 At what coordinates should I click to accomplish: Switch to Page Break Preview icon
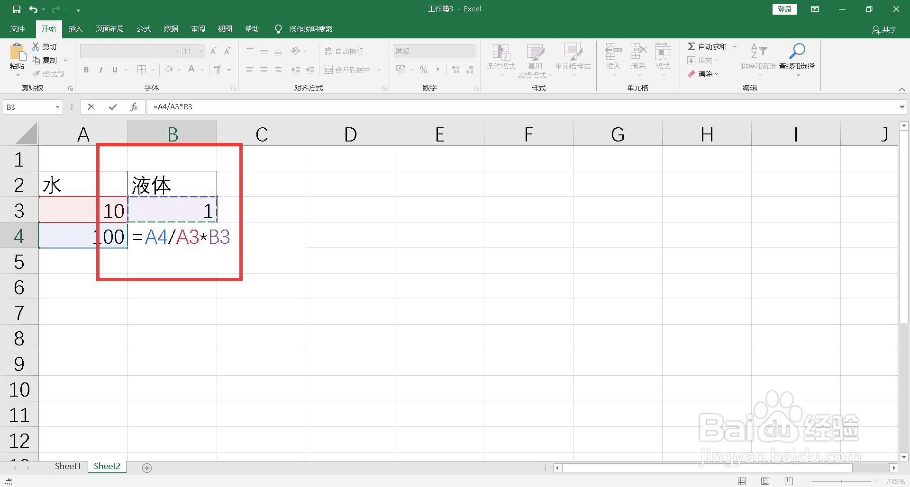pyautogui.click(x=789, y=481)
